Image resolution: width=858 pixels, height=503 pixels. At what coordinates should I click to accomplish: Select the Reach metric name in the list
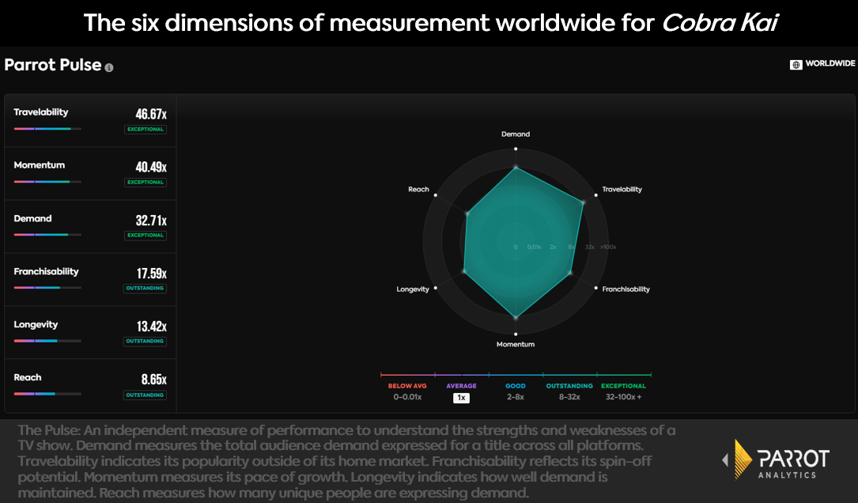[28, 378]
